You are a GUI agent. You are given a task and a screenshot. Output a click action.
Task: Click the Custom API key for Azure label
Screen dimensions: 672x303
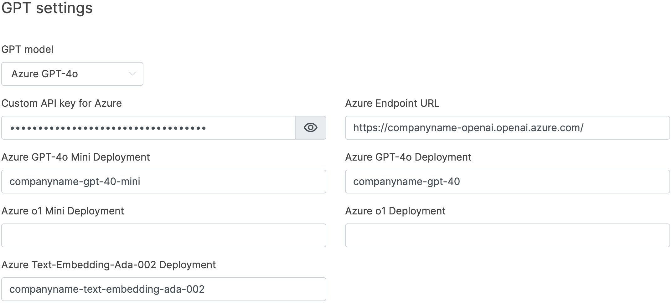coord(62,103)
